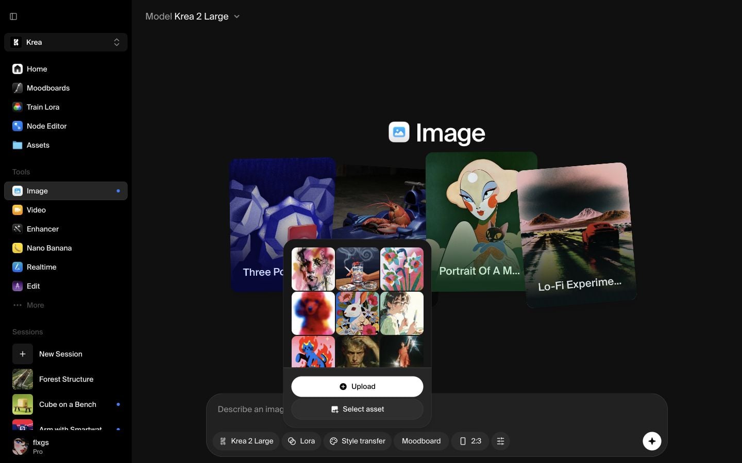Start a New Session
Viewport: 742px width, 463px height.
66,354
